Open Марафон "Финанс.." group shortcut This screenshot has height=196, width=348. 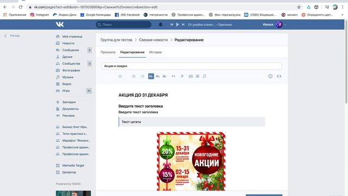point(76,140)
